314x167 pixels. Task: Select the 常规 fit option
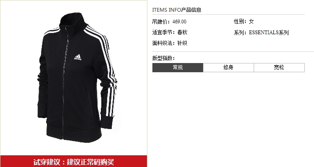[x=178, y=68]
